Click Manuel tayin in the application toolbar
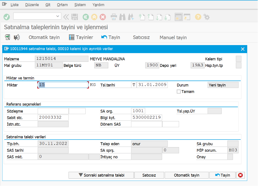Image resolution: width=258 pixels, height=186 pixels. coord(173,37)
